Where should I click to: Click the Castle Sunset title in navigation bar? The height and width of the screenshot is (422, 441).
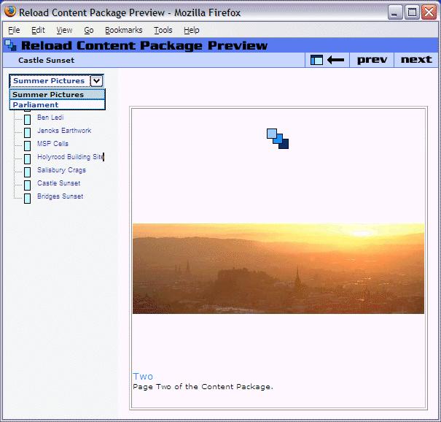tap(47, 61)
